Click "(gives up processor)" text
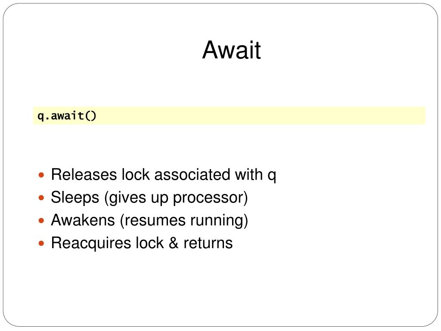 tap(176, 198)
